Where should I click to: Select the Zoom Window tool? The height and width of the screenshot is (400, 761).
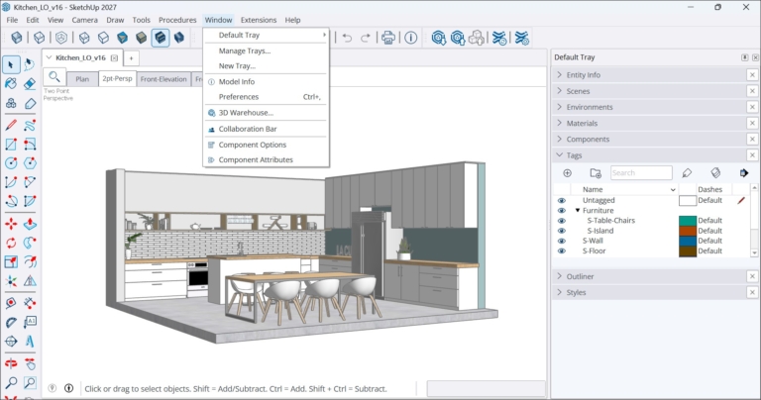30,383
